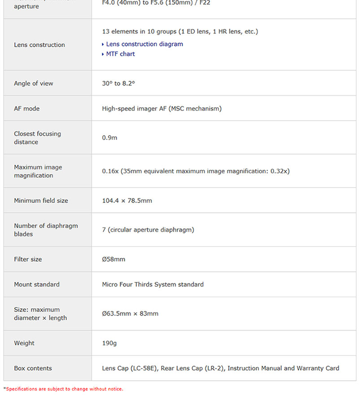The height and width of the screenshot is (395, 359).
Task: Click the Number of diaphragm blades label
Action: point(46,230)
